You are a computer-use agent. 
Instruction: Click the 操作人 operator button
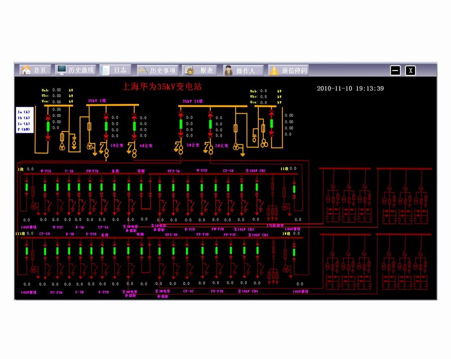click(243, 70)
